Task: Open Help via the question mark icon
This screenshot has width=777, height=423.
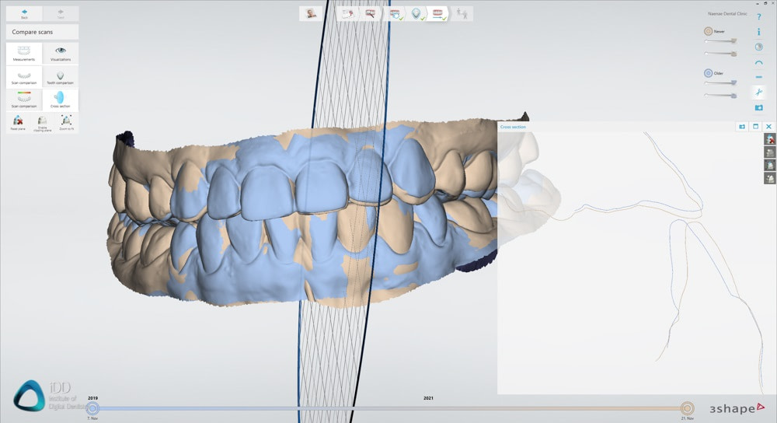Action: (758, 17)
